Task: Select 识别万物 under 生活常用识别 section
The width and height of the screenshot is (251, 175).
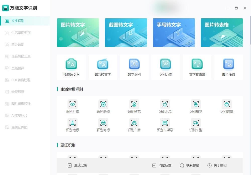Action: [73, 106]
